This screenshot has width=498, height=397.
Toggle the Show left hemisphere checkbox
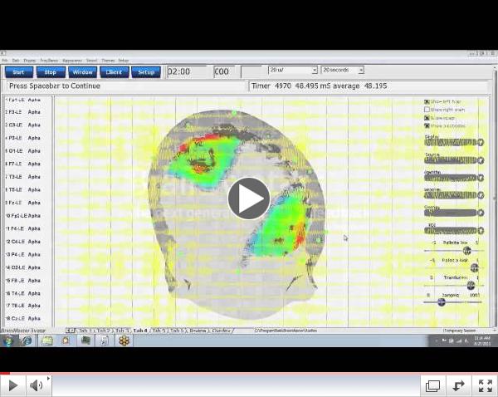(427, 101)
